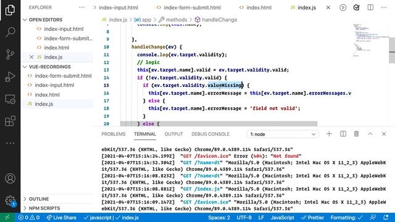This screenshot has height=222, width=395.
Task: Change indentation via 'Spaces: 2'
Action: click(219, 218)
